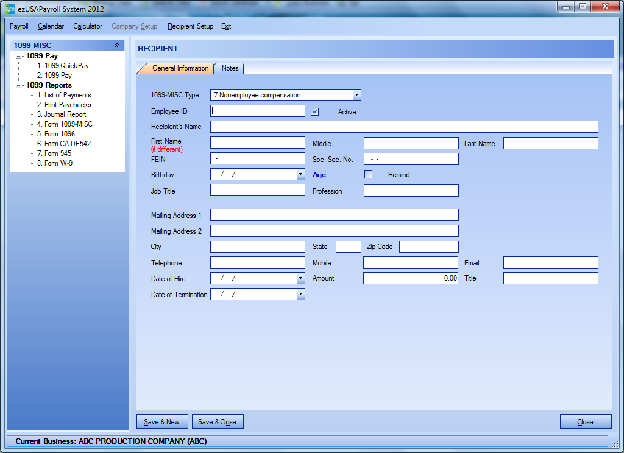Viewport: 624px width, 453px height.
Task: Open the Recipient Setup menu
Action: (190, 26)
